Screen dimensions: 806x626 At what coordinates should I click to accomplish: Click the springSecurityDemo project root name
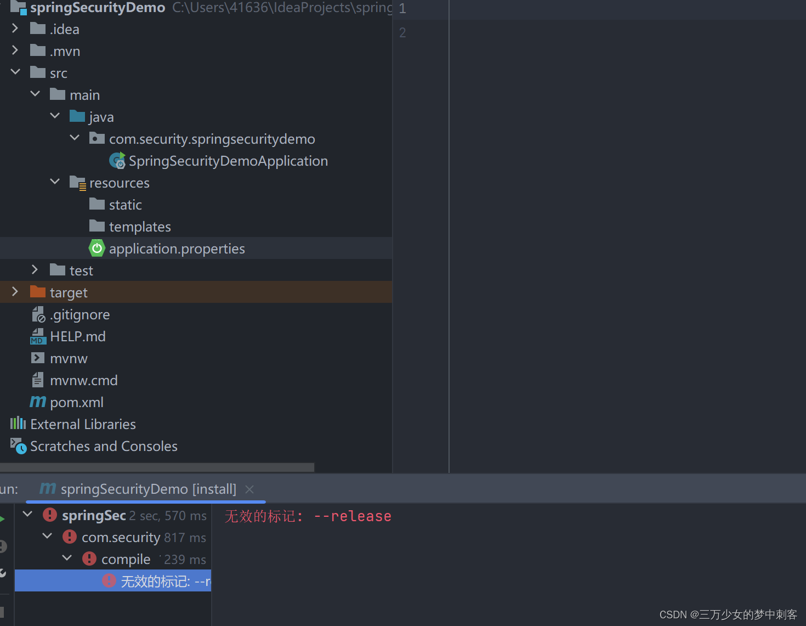click(98, 7)
